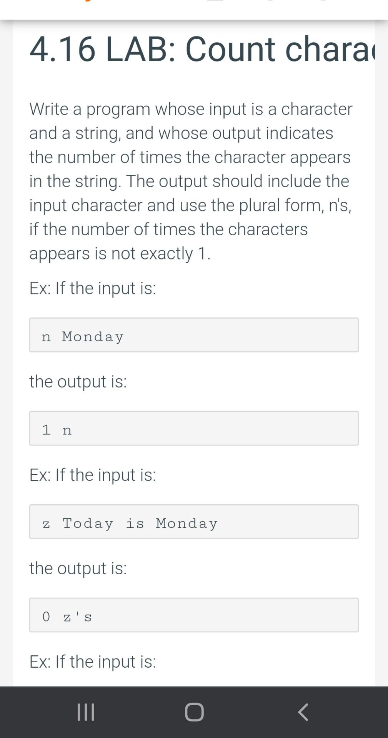388x738 pixels.
Task: Tap the Android home button icon
Action: (x=194, y=712)
